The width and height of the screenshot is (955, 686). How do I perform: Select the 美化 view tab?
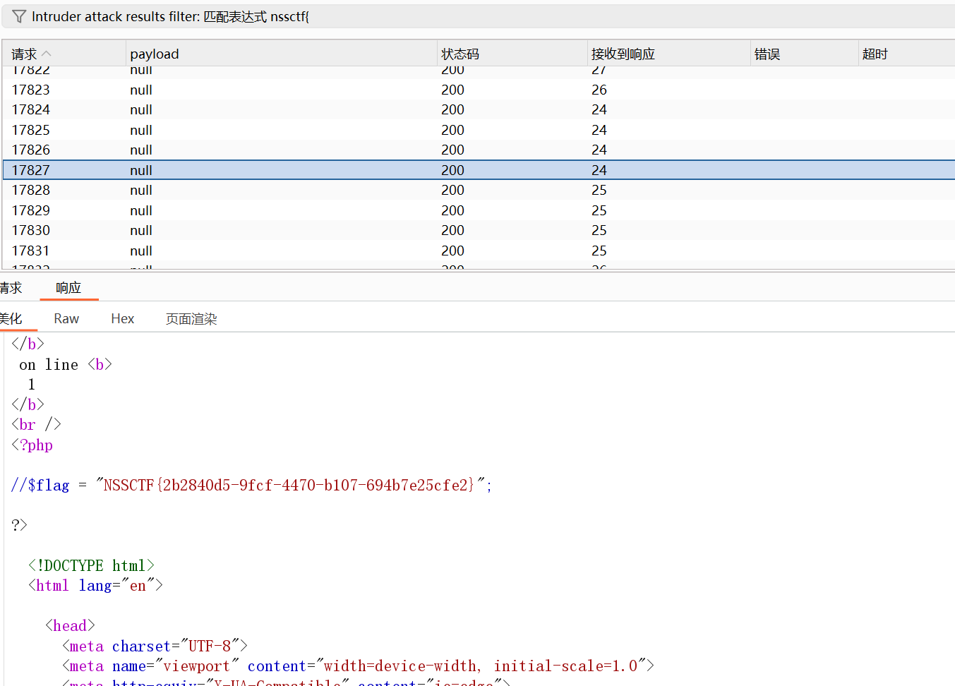[x=11, y=319]
